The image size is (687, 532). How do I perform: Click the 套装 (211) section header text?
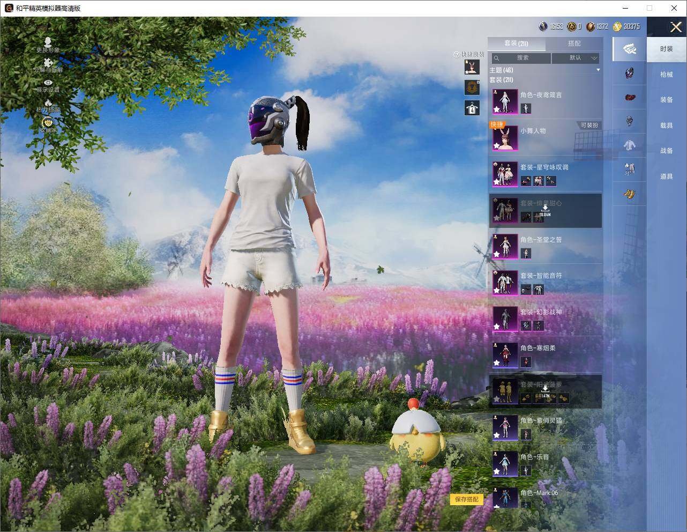click(501, 80)
